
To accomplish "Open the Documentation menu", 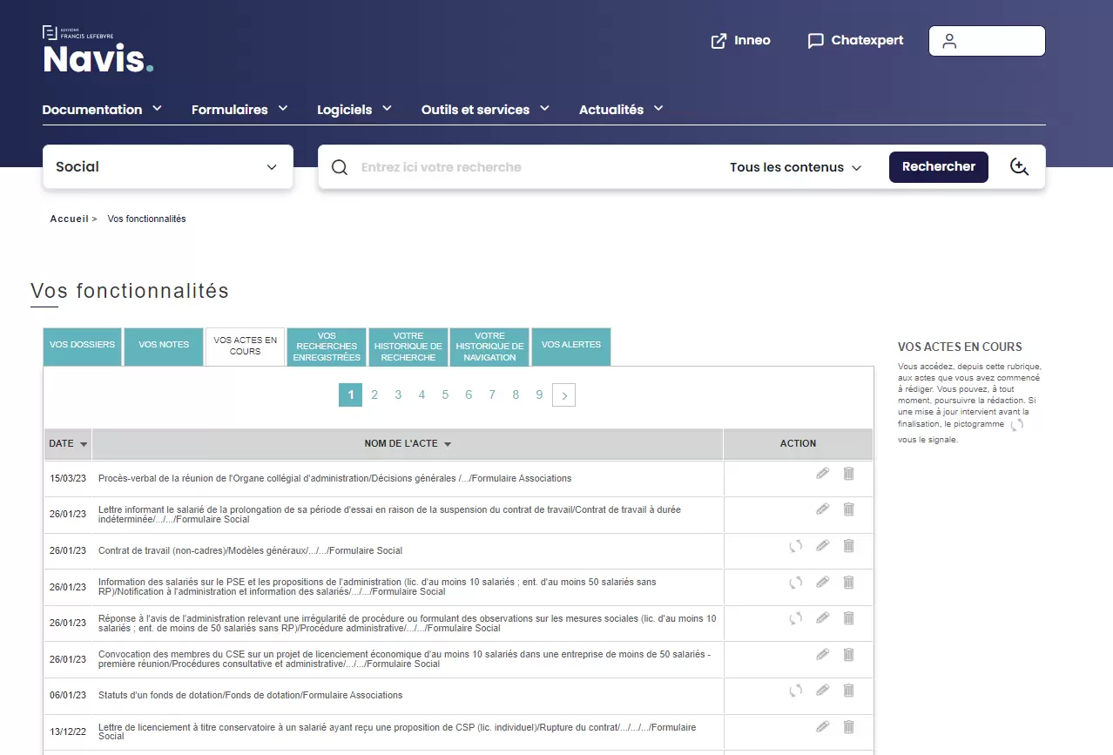I will point(102,110).
